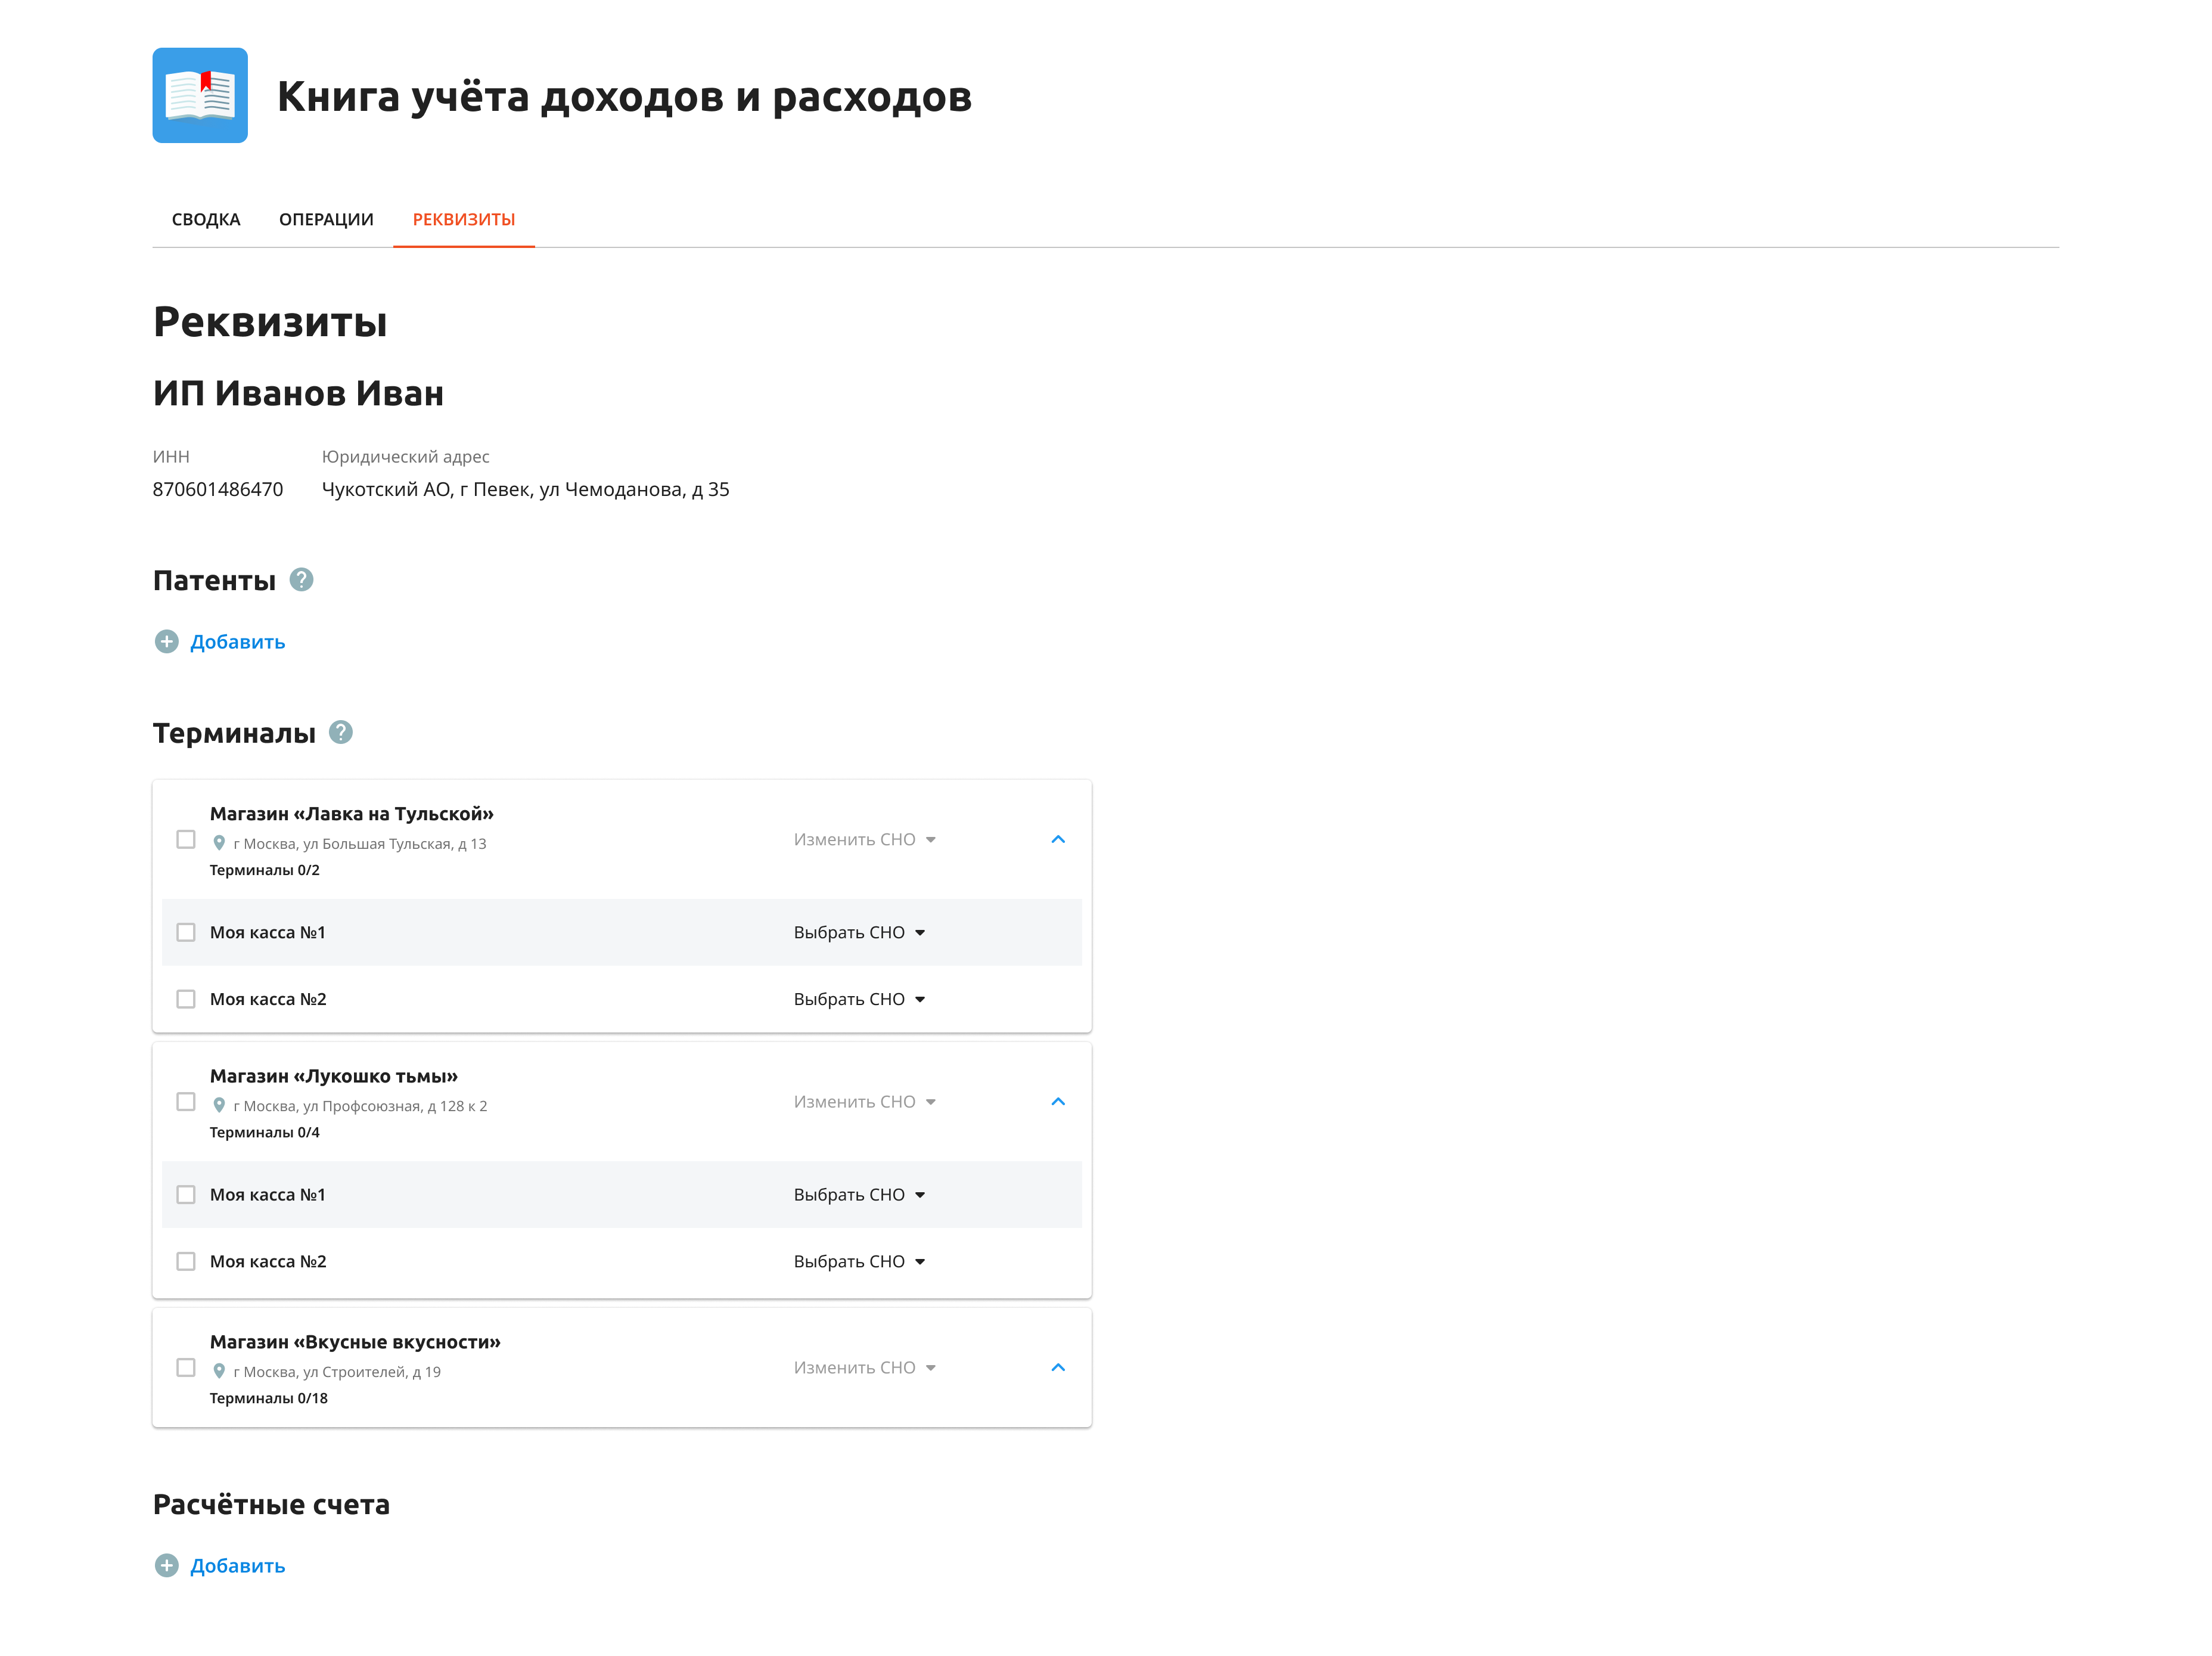Screen dimensions: 2212x1656
Task: Click address г Москва, ул Профсоюзная, д 128 к 2
Action: [360, 1106]
